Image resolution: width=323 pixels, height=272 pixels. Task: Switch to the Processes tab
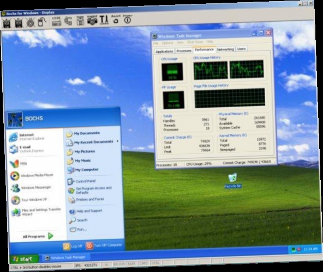[184, 51]
